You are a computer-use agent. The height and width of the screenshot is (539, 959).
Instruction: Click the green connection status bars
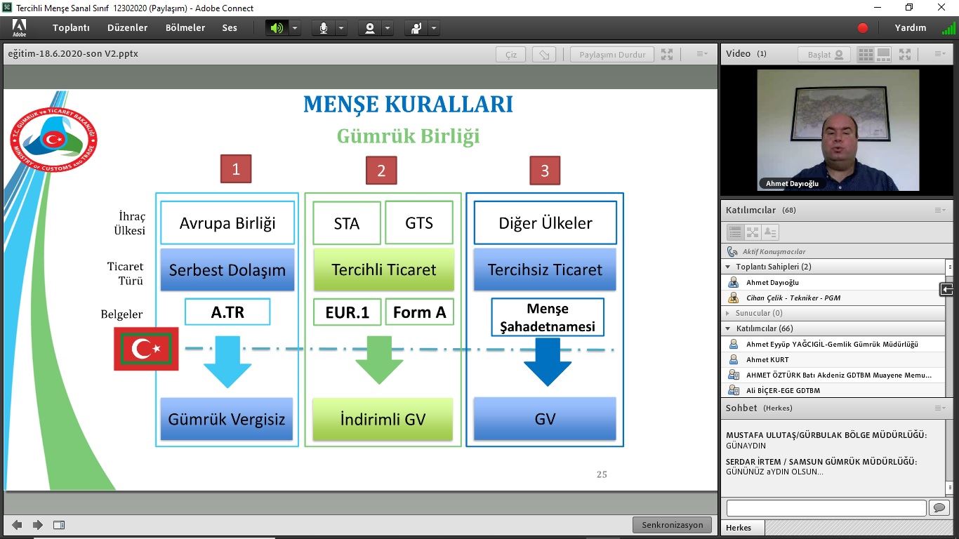(948, 29)
